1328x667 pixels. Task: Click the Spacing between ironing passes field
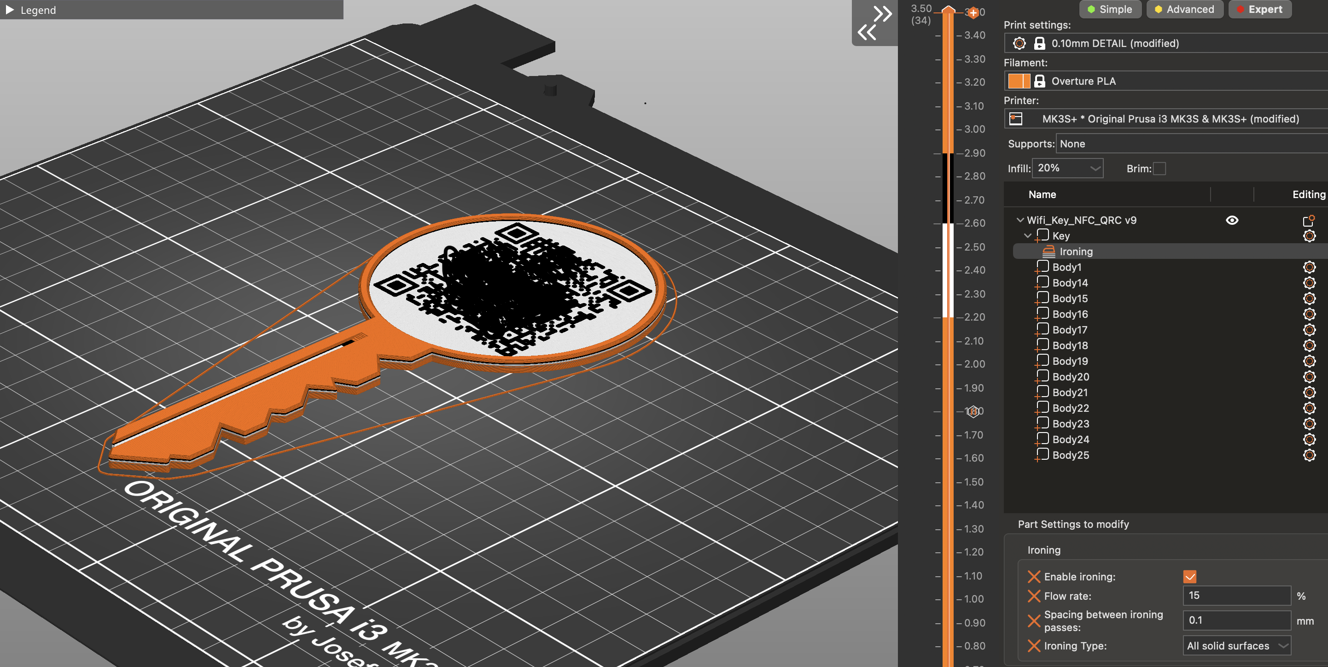pyautogui.click(x=1236, y=620)
